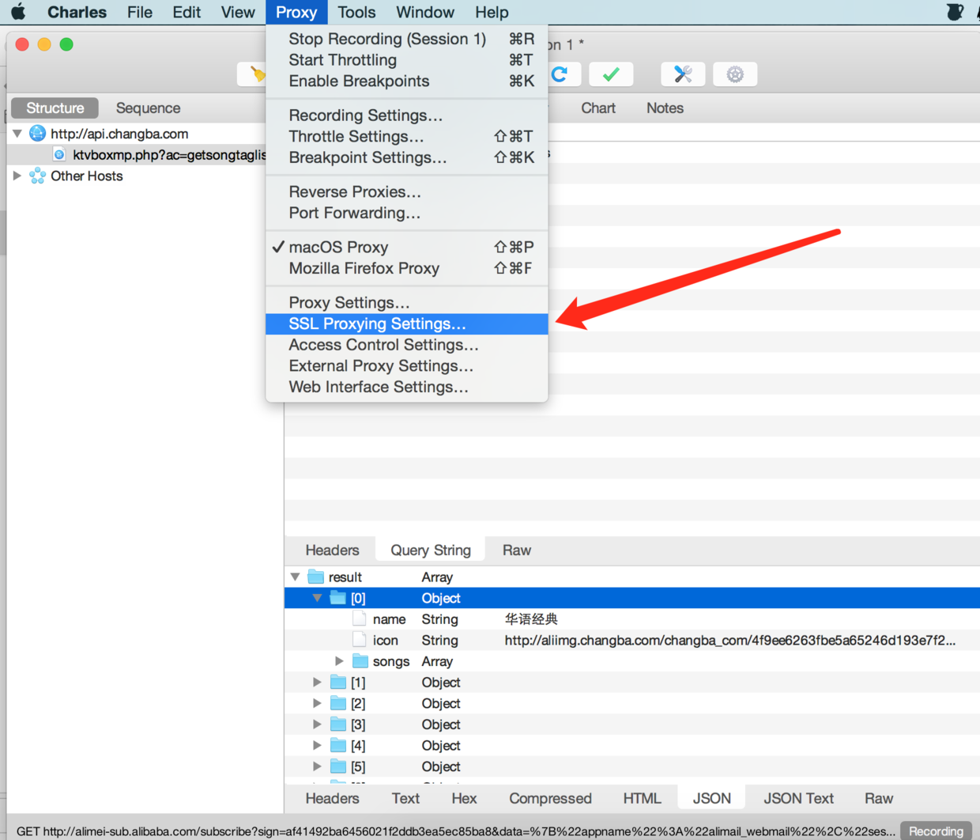The width and height of the screenshot is (980, 840).
Task: Open the Tools wrench toolbar icon
Action: (x=683, y=74)
